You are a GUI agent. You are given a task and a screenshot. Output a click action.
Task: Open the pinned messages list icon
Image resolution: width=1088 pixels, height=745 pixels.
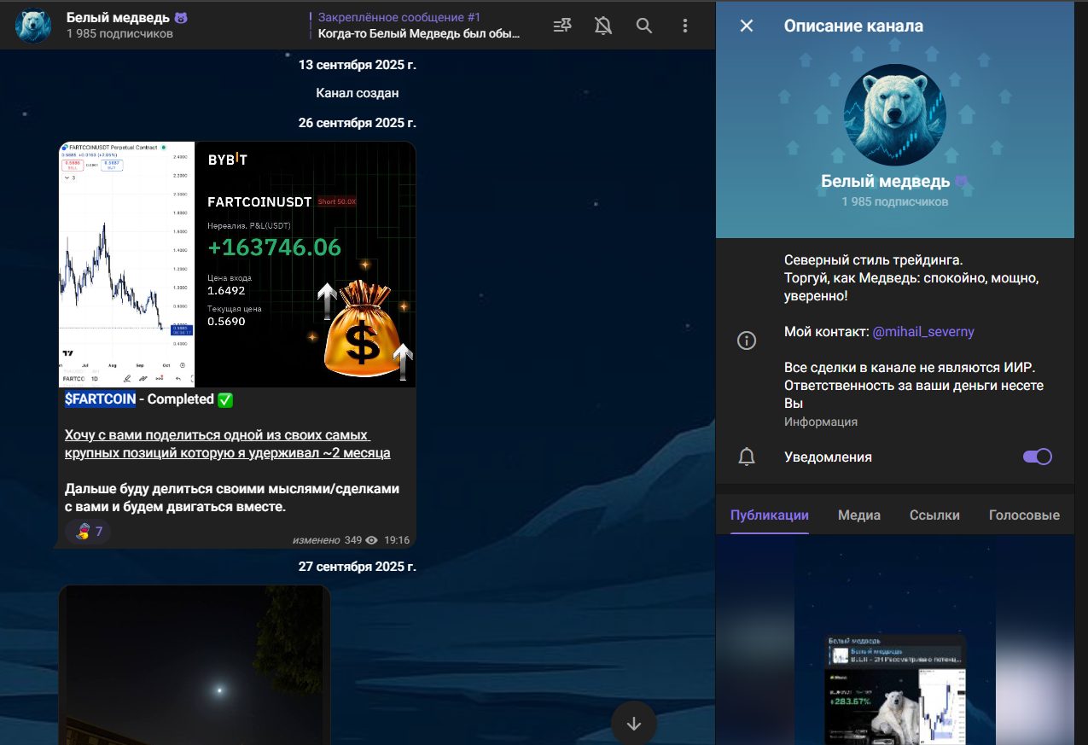(562, 26)
